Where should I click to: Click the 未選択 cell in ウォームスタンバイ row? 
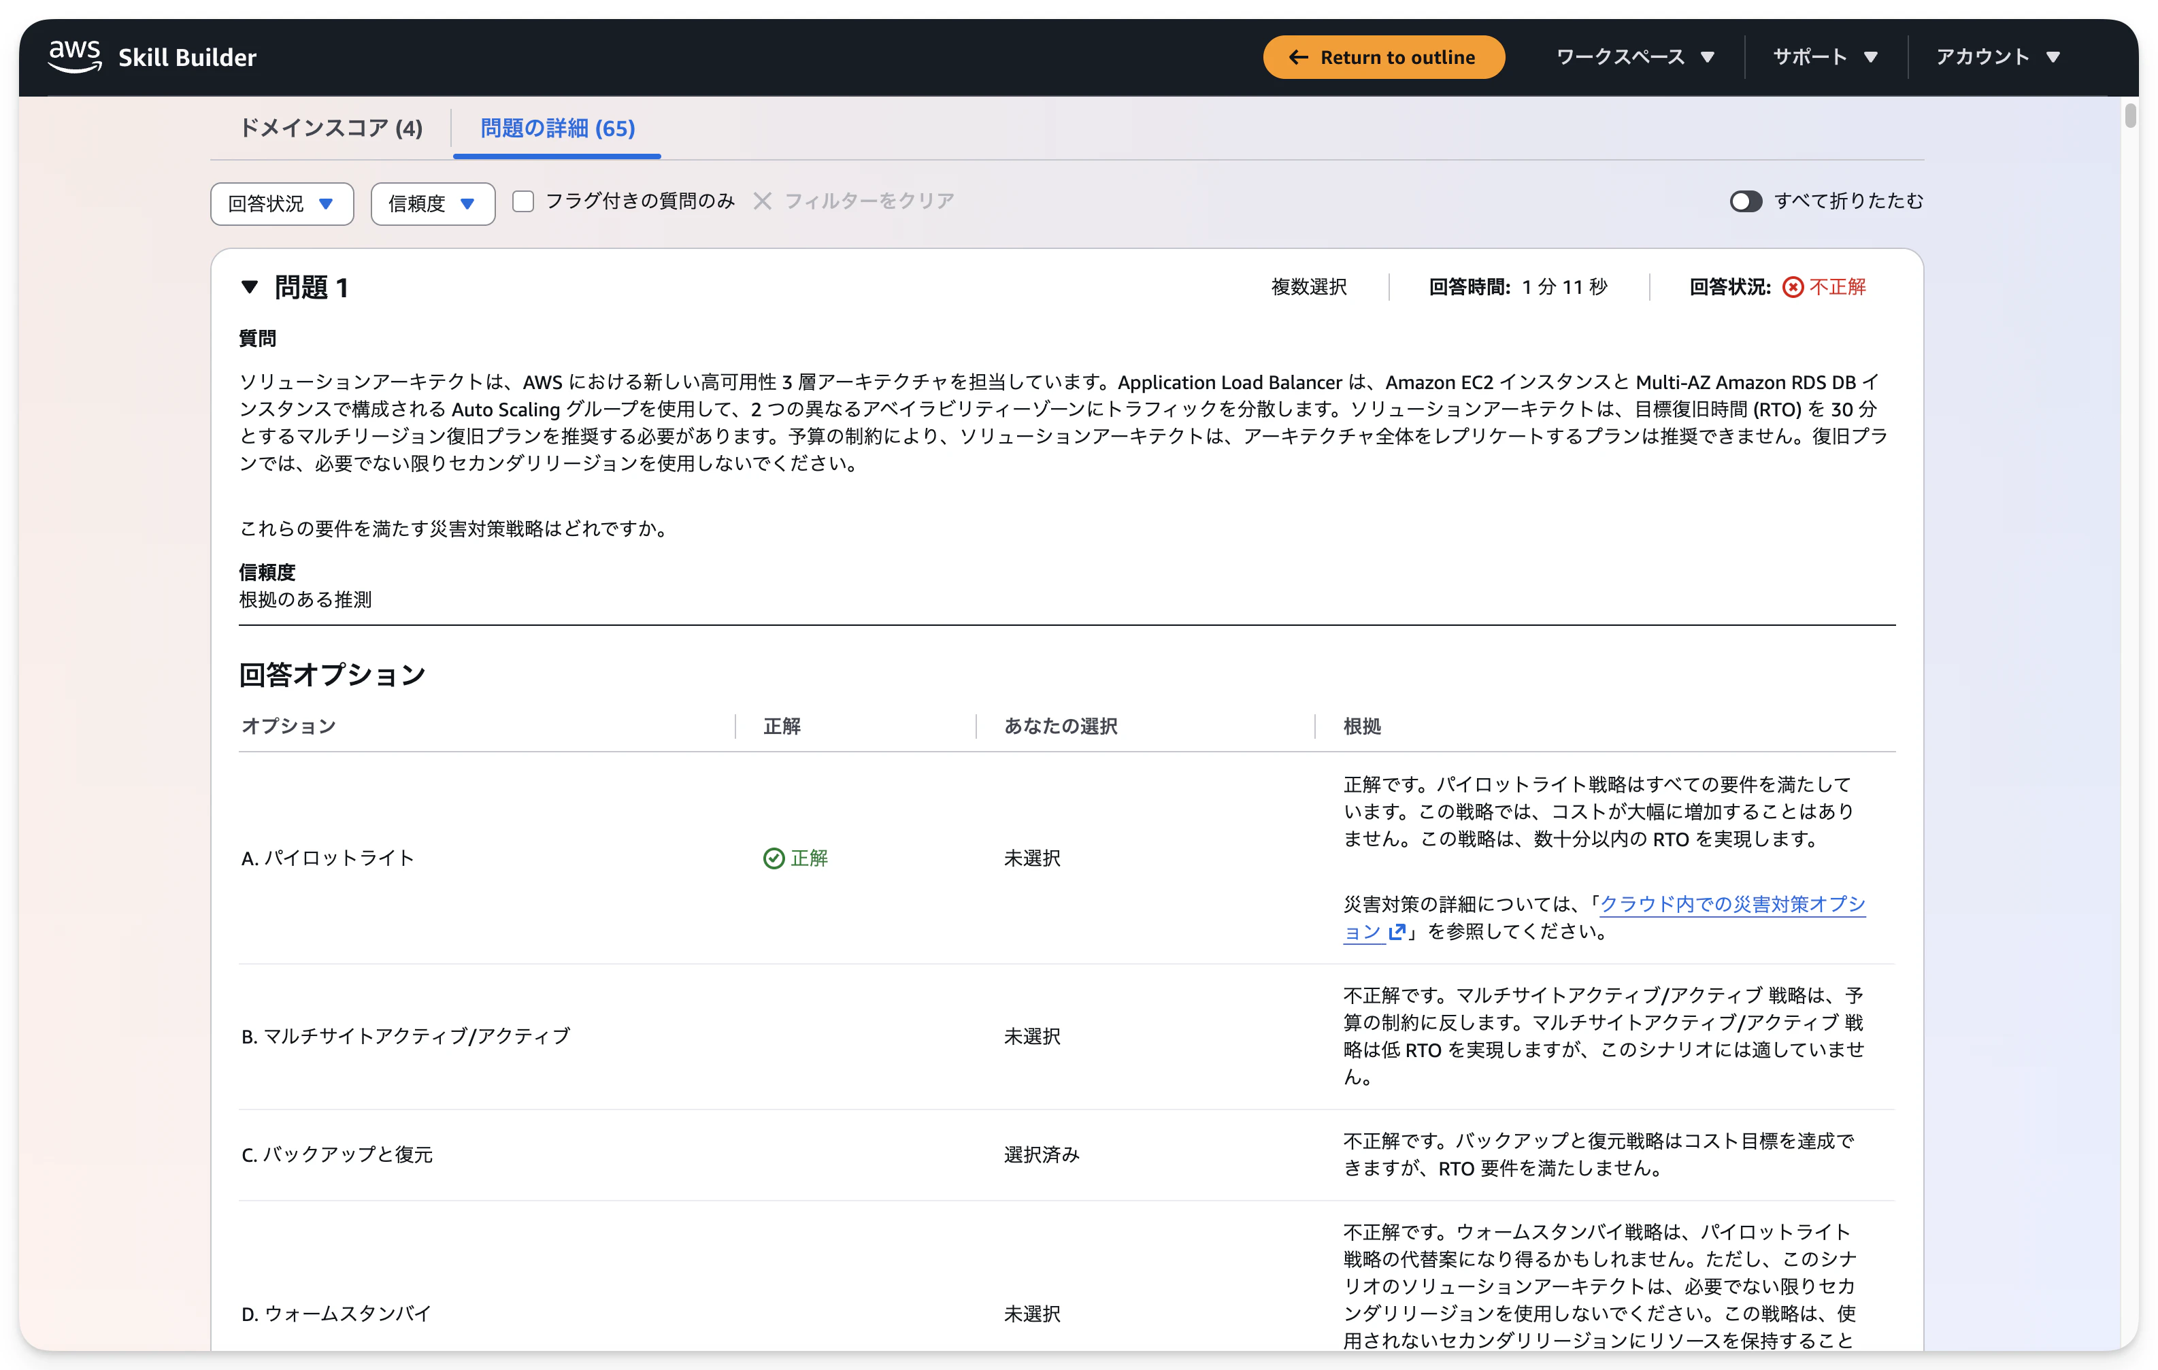(1033, 1314)
